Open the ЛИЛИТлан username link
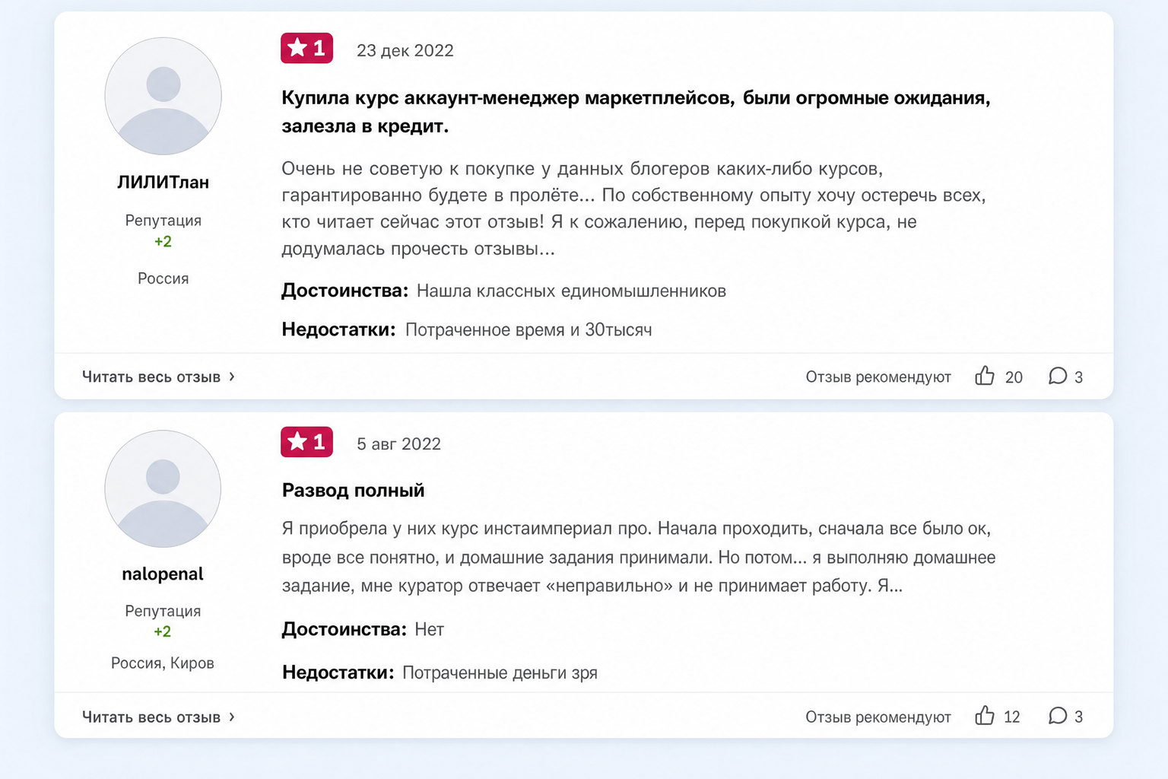This screenshot has height=779, width=1168. [x=163, y=182]
